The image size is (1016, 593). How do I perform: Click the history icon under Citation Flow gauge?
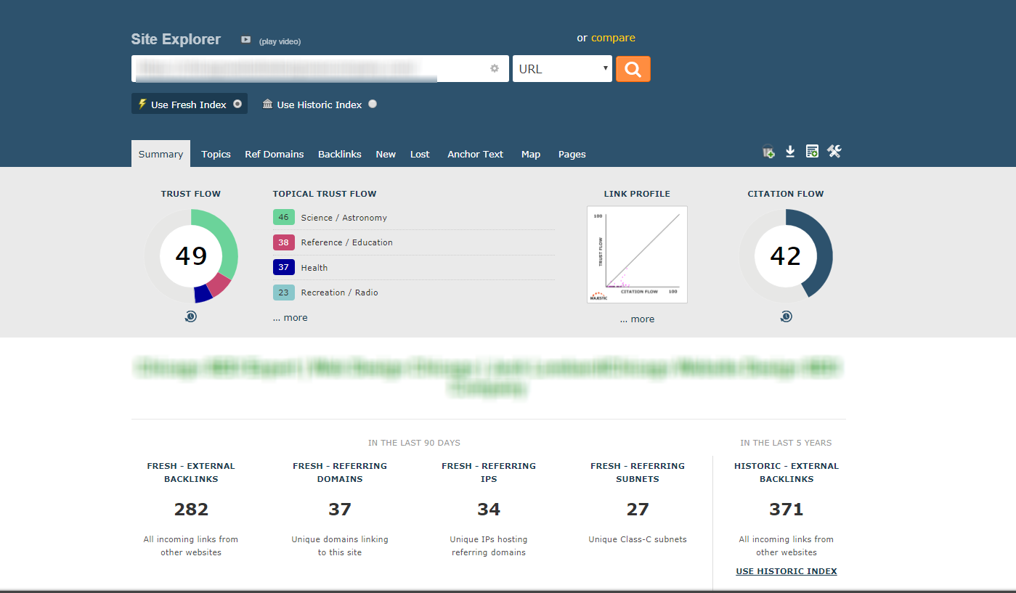786,316
